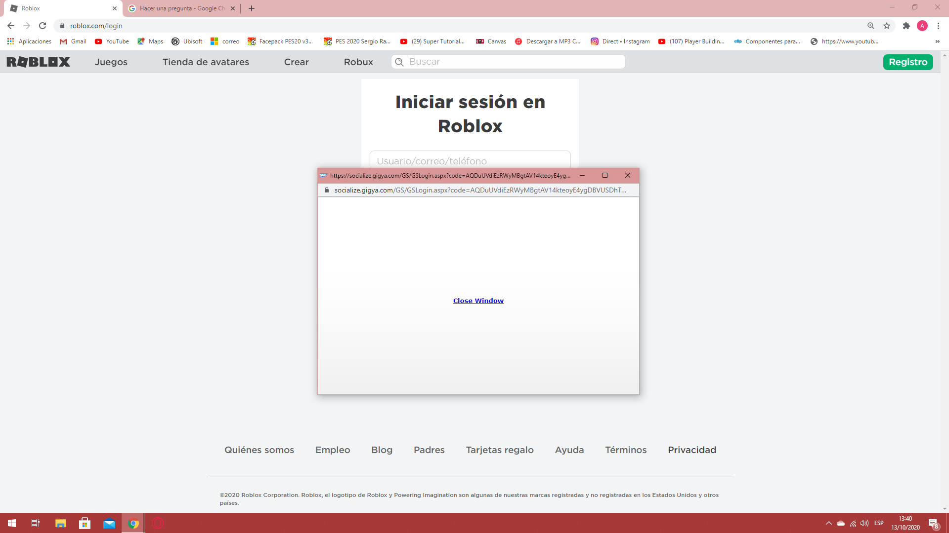Close the Hacer una pregunta tab
Screen dimensions: 949x533
point(233,8)
